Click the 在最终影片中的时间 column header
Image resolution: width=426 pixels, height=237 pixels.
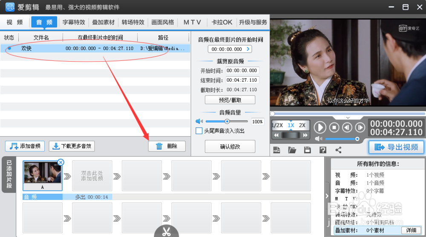[x=100, y=37]
